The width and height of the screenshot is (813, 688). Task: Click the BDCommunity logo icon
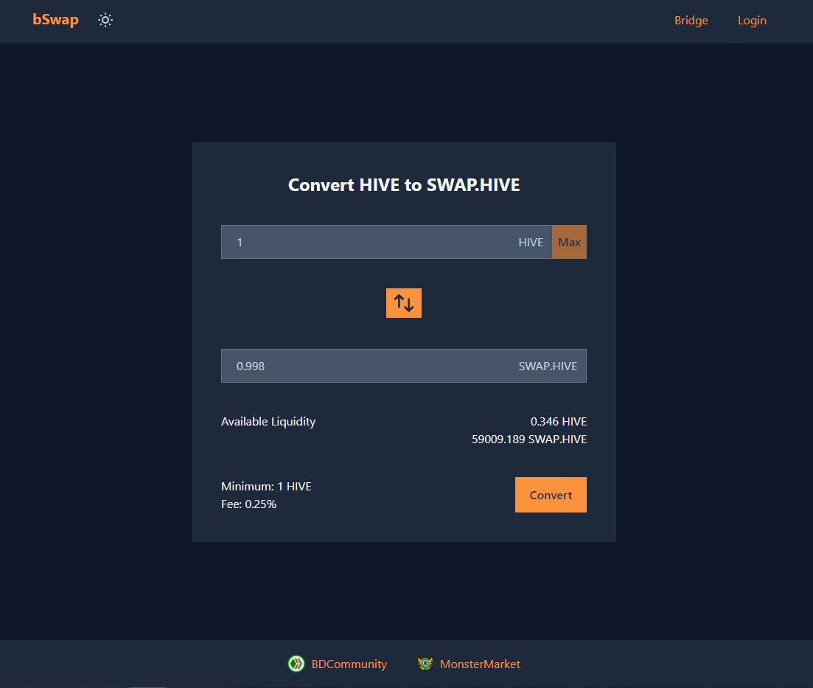pyautogui.click(x=296, y=664)
